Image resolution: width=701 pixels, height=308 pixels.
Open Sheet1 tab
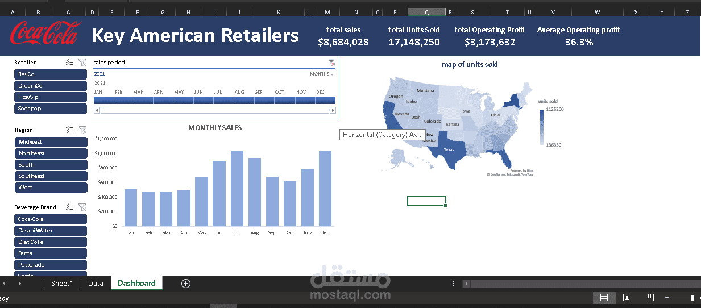tap(62, 283)
